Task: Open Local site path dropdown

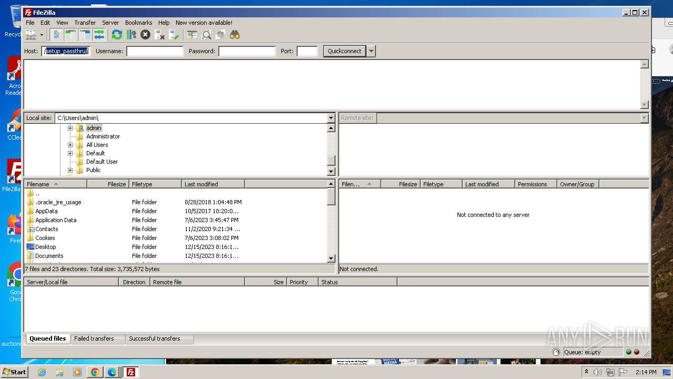Action: click(331, 118)
